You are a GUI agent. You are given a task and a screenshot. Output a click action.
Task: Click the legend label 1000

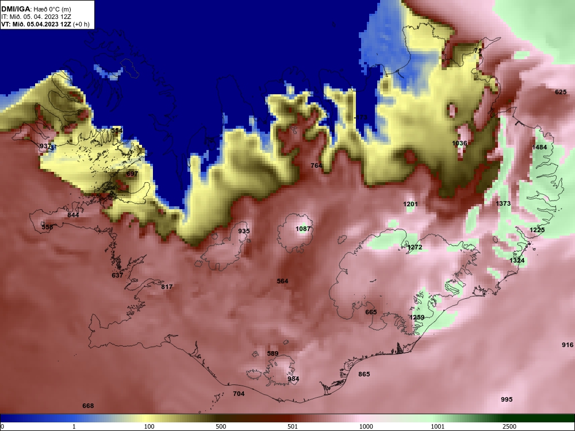pyautogui.click(x=366, y=426)
